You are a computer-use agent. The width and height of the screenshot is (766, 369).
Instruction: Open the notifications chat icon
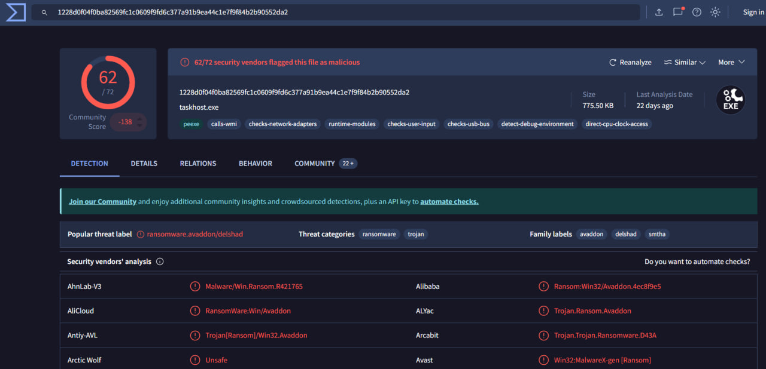pos(677,12)
